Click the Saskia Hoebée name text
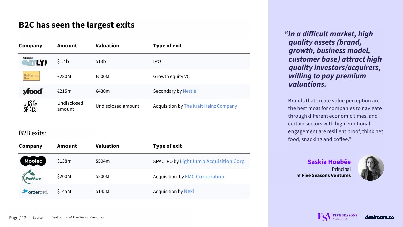 click(329, 162)
